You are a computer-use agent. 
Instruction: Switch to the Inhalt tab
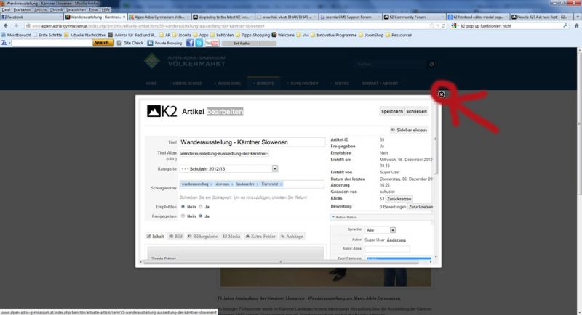155,236
